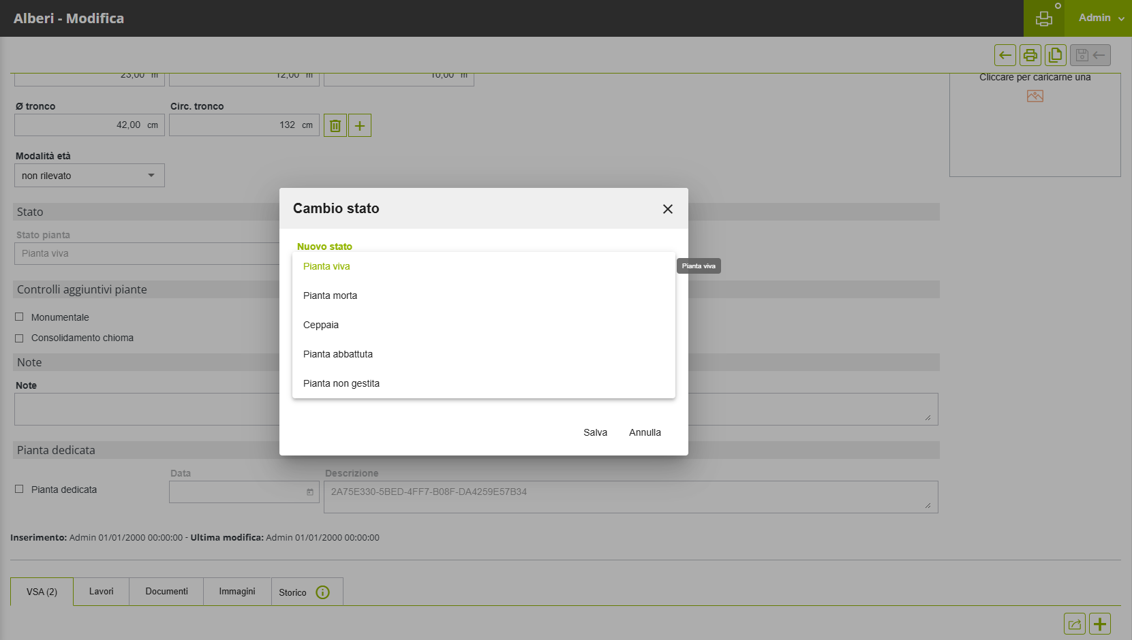1132x640 pixels.
Task: Open the Modalità età dropdown
Action: click(x=89, y=176)
